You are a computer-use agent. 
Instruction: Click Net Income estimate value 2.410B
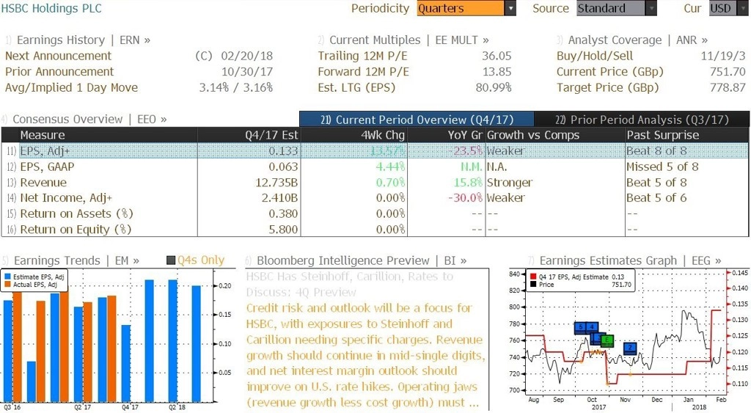279,198
